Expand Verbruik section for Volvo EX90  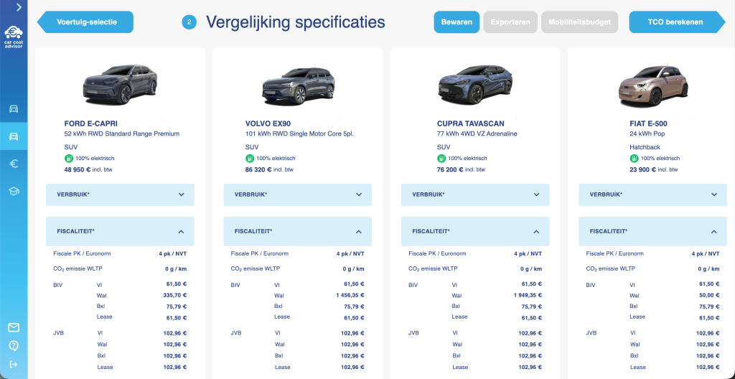point(358,195)
